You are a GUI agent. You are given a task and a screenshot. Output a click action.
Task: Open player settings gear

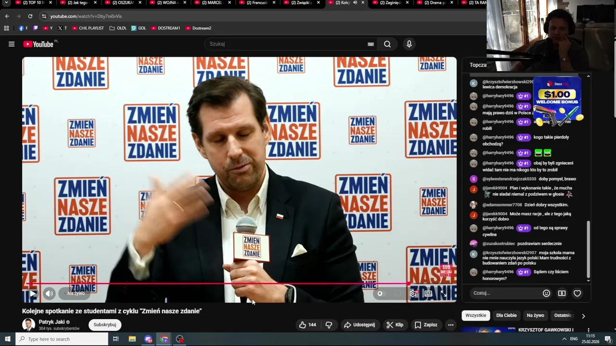(413, 293)
